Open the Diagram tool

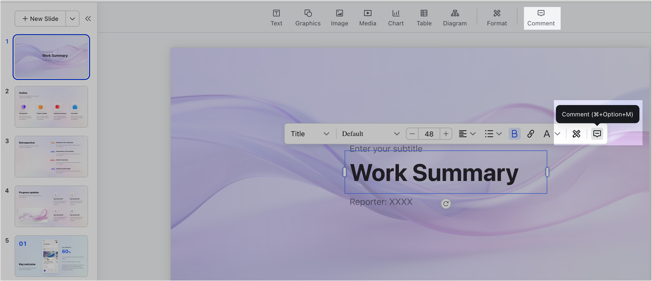[x=454, y=18]
